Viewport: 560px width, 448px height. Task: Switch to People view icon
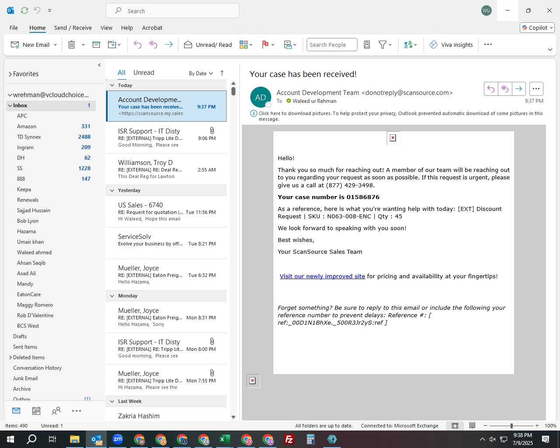coord(56,411)
